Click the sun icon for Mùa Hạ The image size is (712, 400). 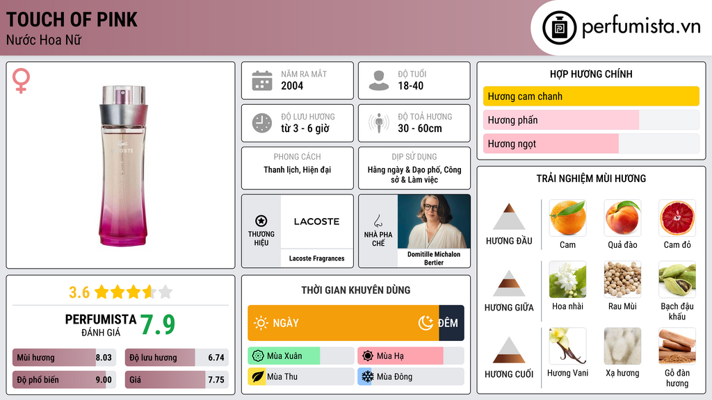click(x=368, y=356)
